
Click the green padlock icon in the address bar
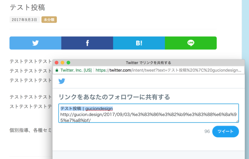(57, 70)
